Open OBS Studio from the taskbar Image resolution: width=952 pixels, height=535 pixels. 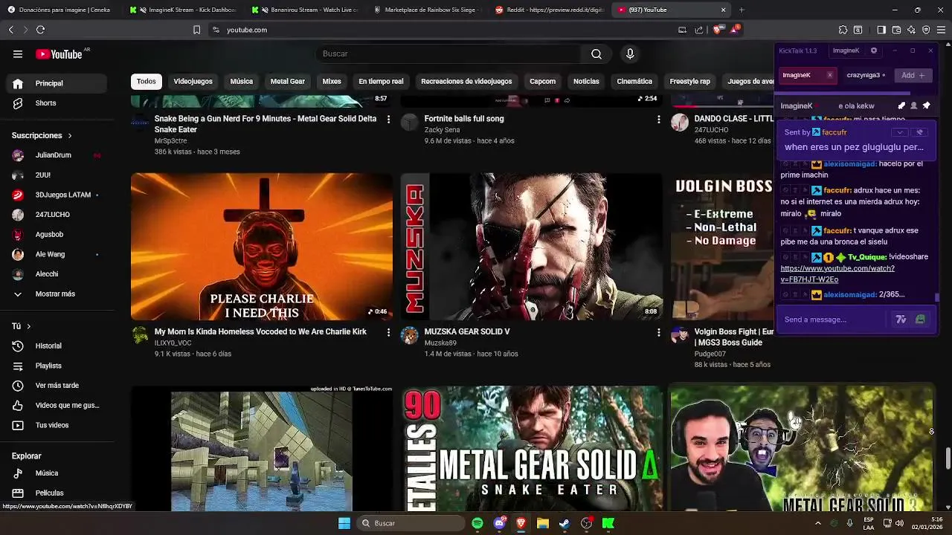coord(587,523)
